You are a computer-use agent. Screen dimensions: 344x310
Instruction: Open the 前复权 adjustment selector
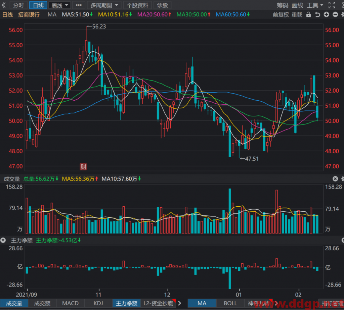281,15
